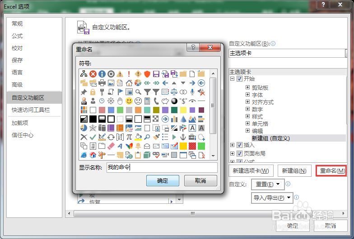Expand the 对齐方式 group
Image resolution: width=354 pixels, height=239 pixels.
[247, 102]
